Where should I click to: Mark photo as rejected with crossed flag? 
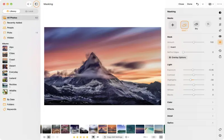pos(98,137)
